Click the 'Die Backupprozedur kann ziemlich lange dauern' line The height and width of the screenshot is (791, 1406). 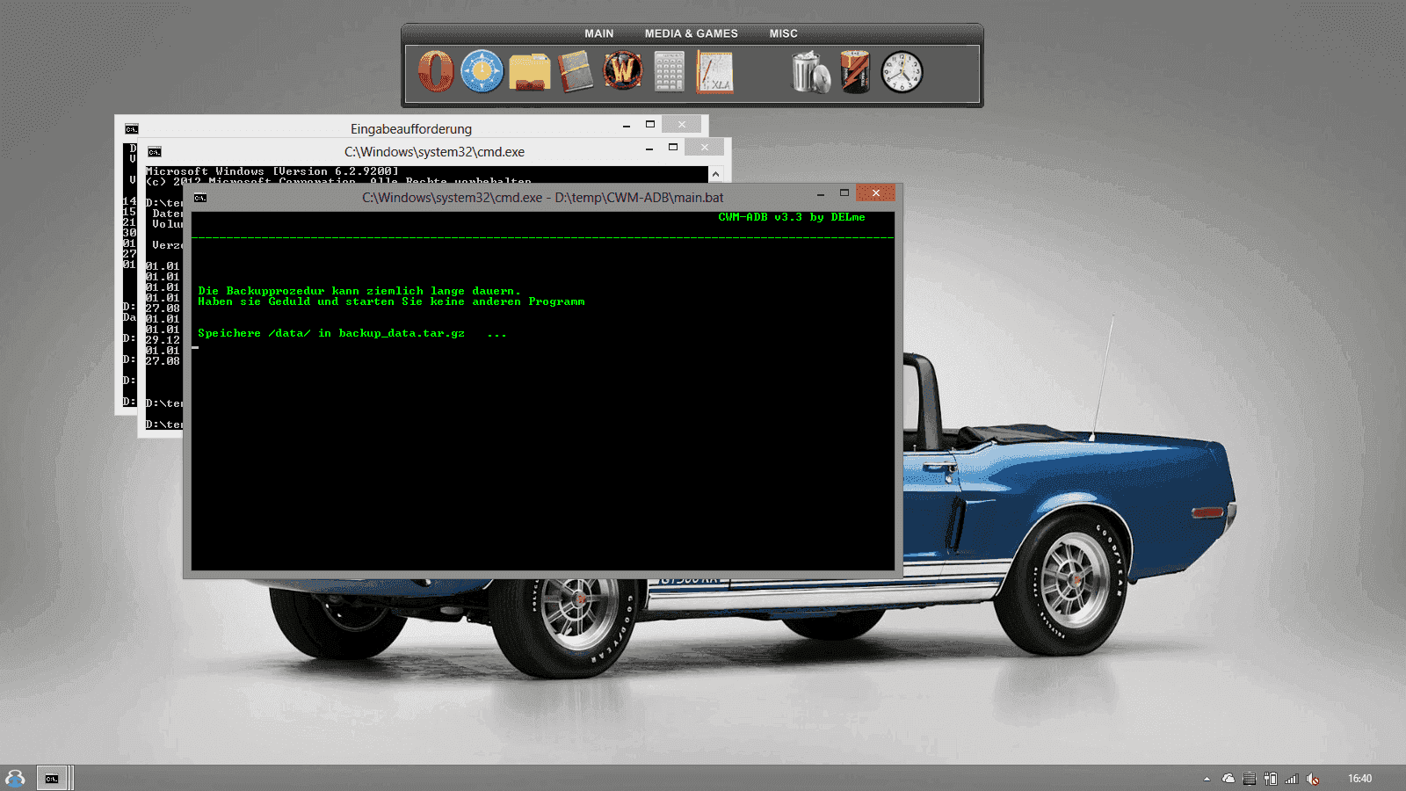point(359,291)
